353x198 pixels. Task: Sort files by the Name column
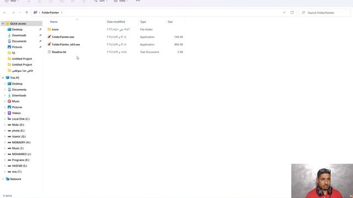[54, 22]
